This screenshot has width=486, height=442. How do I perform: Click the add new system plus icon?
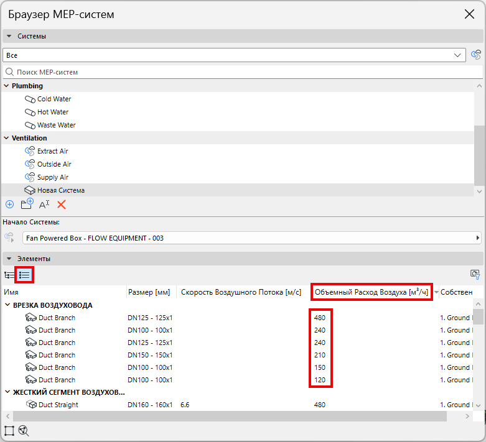[9, 205]
